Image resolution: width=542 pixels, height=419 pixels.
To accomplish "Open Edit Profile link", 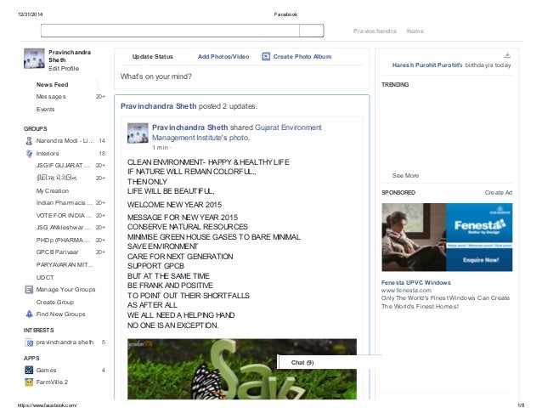I will pyautogui.click(x=64, y=69).
